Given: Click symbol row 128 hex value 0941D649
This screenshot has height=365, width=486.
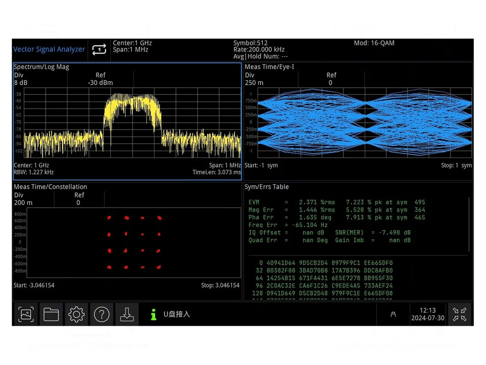Looking at the screenshot, I should (x=281, y=293).
